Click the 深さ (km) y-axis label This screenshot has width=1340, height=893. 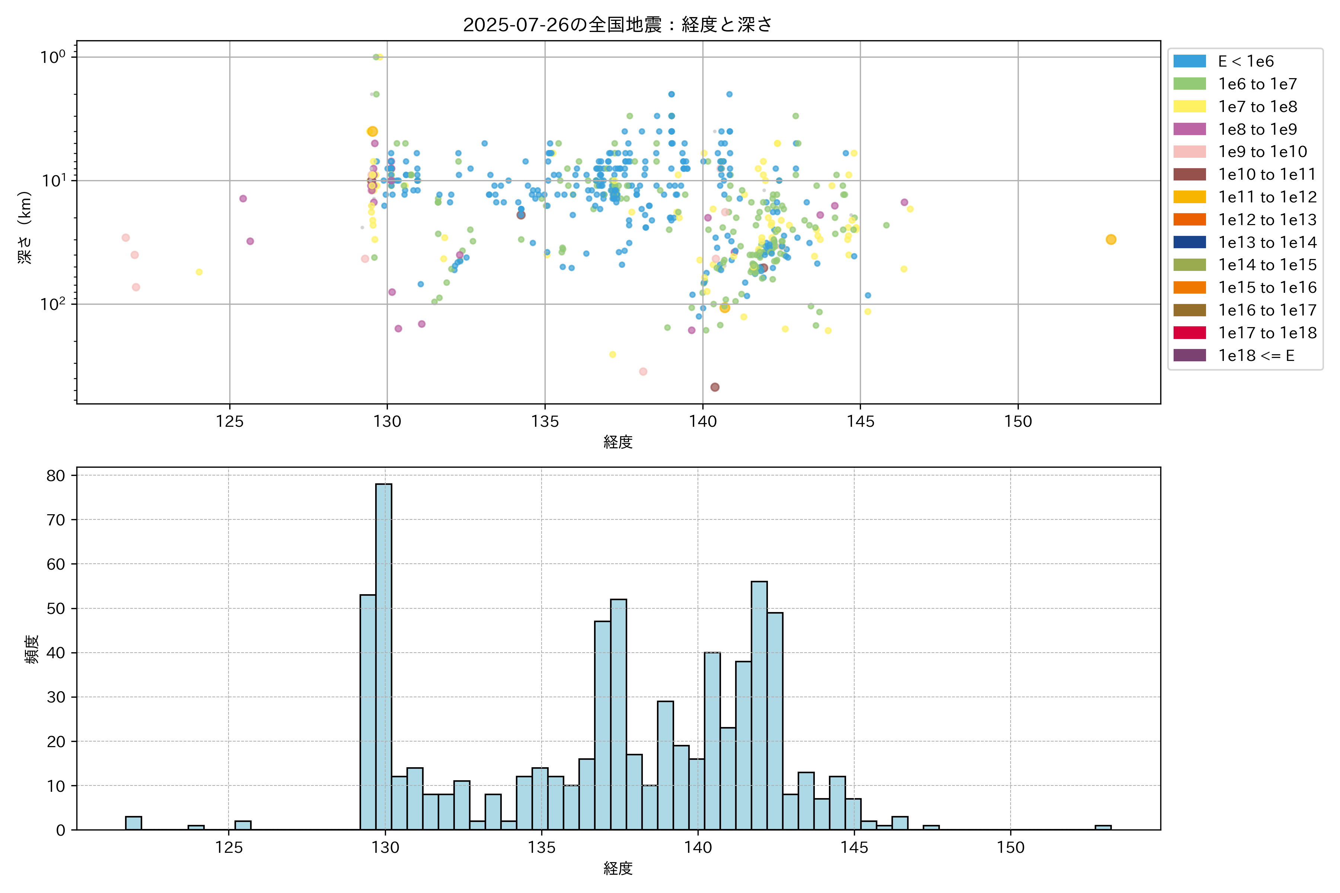[25, 227]
